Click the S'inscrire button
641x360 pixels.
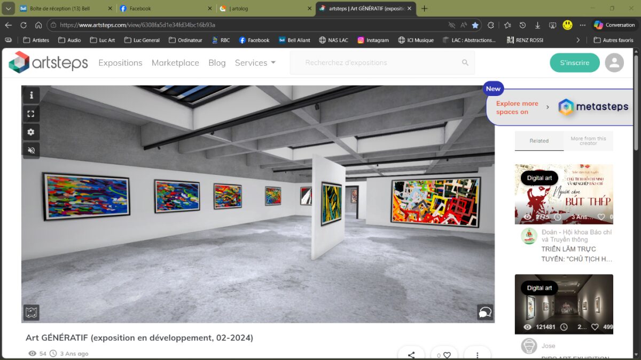574,62
